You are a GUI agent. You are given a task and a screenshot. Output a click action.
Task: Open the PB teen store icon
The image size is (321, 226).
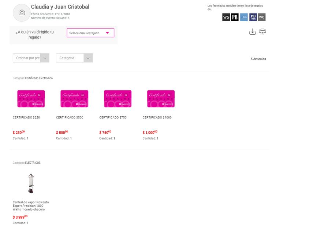[253, 17]
